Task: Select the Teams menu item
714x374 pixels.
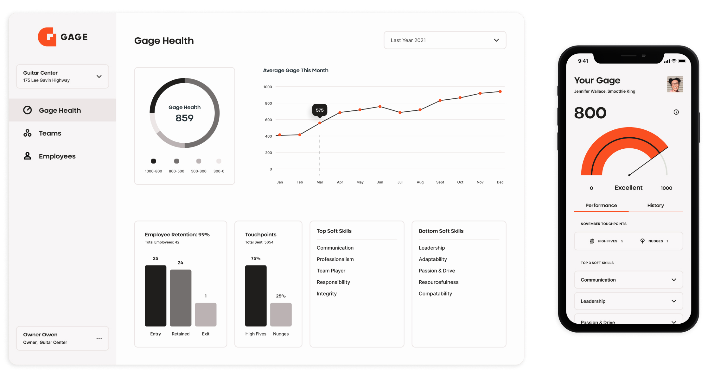Action: [50, 133]
